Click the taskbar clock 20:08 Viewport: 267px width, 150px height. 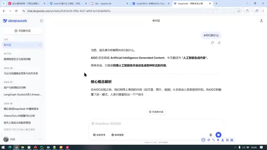(x=254, y=147)
